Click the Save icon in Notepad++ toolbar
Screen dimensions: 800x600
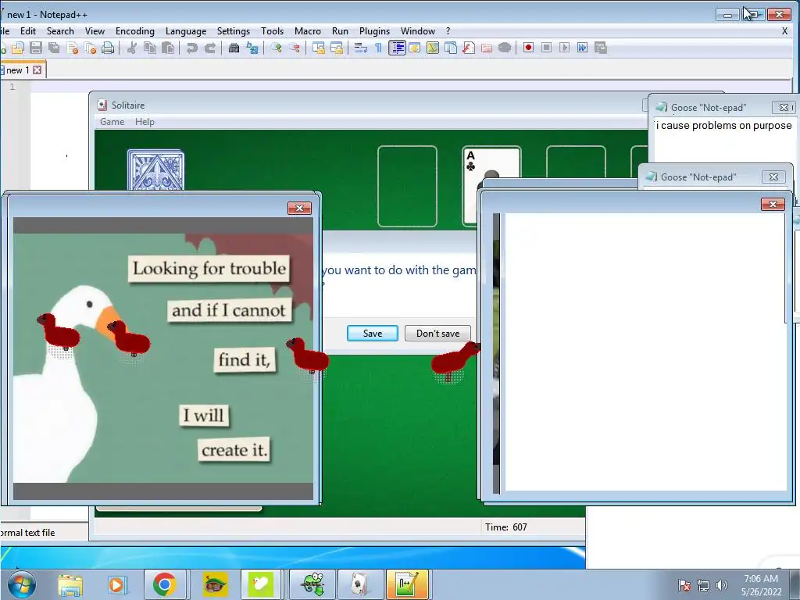pyautogui.click(x=36, y=48)
